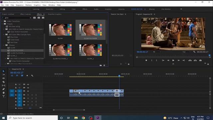Switch to the Effect Controls tab
Screen dimensions: 213x120
pos(25,14)
